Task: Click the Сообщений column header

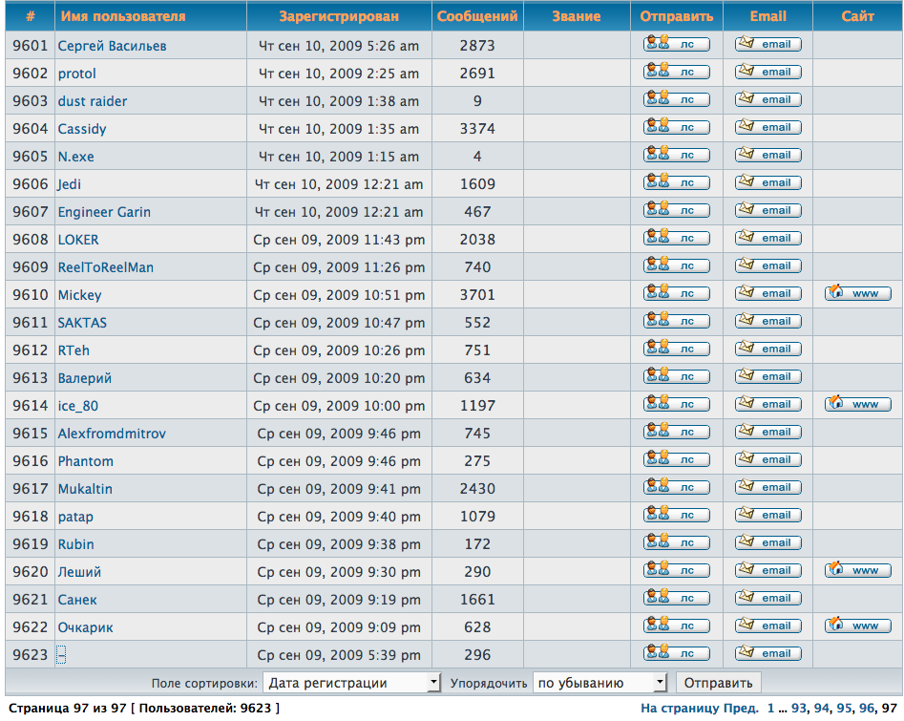Action: 477,16
